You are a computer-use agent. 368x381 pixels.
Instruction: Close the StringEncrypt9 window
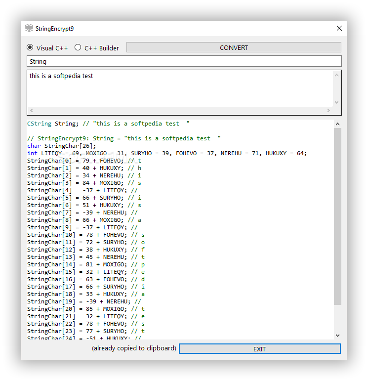point(339,29)
